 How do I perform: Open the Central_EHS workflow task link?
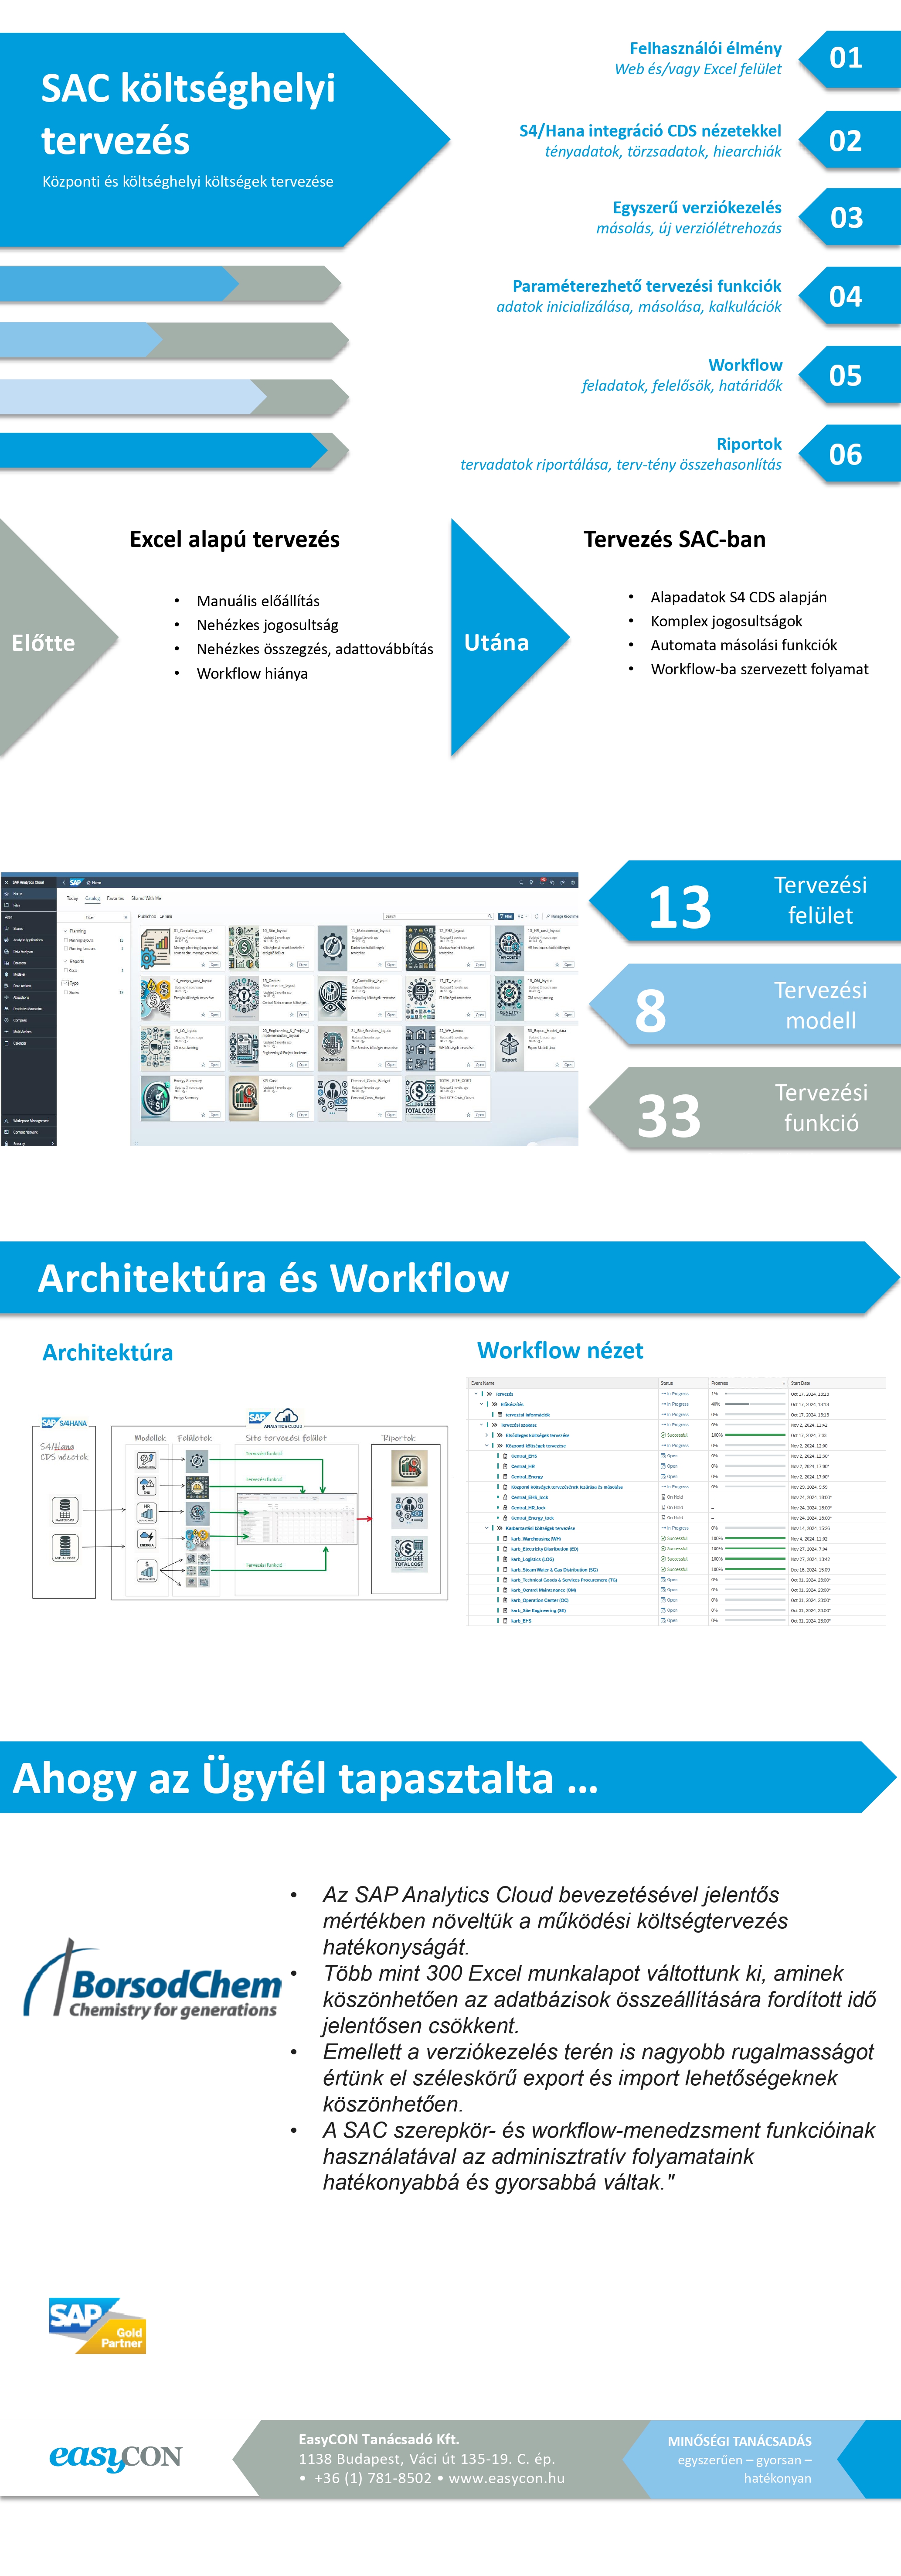click(x=524, y=1456)
